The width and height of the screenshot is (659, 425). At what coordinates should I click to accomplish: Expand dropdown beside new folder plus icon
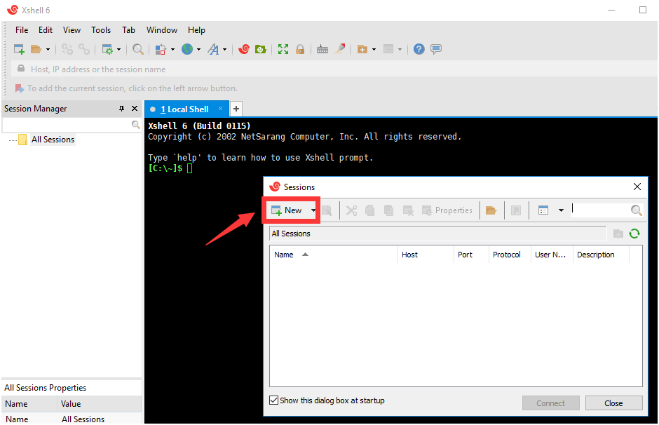374,50
